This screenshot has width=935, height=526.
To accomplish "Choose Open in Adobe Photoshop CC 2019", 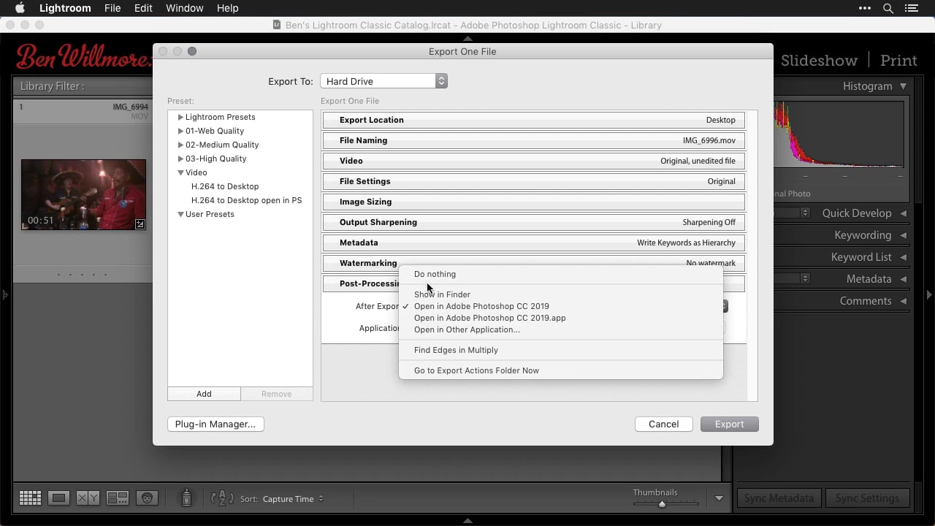I will [560, 306].
